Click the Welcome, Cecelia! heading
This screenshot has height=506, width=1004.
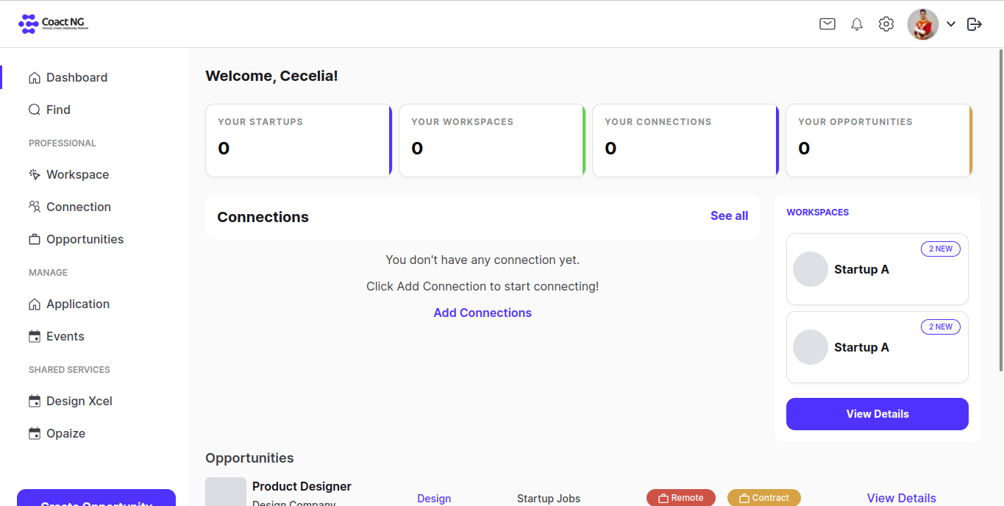[x=271, y=76]
